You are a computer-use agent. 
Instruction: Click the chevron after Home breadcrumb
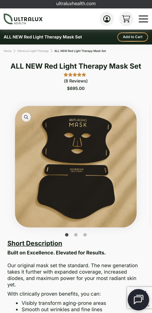click(x=15, y=51)
